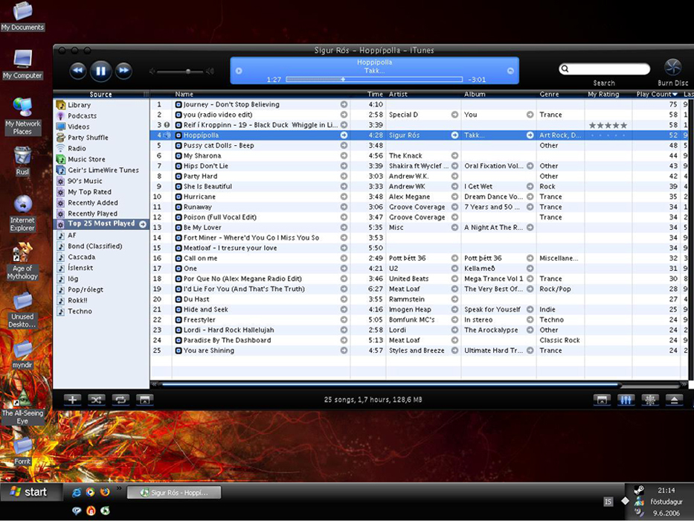Click iTunes taskbar button Sigur Rós
The height and width of the screenshot is (521, 694).
[174, 493]
